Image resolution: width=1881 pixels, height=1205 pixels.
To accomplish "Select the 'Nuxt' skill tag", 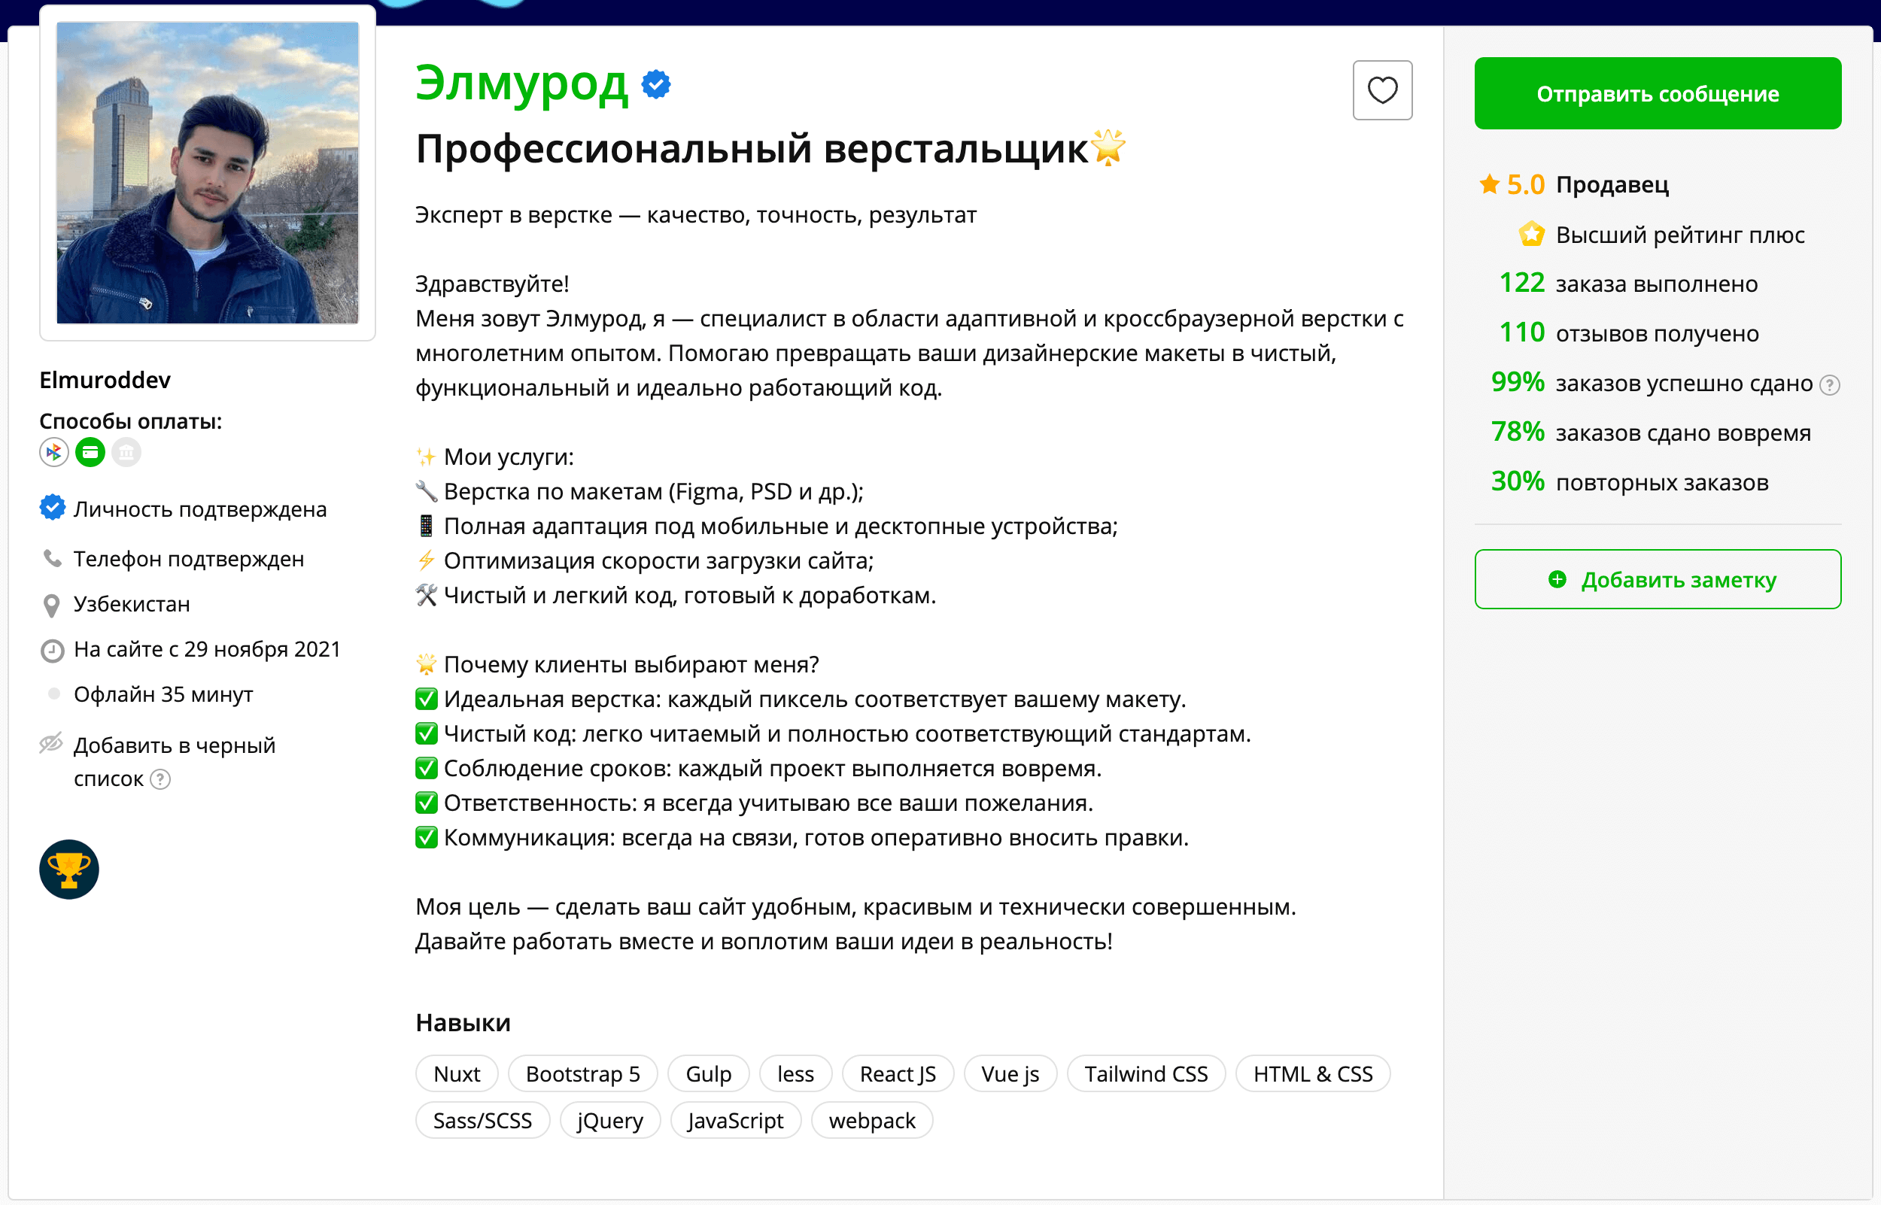I will click(457, 1073).
